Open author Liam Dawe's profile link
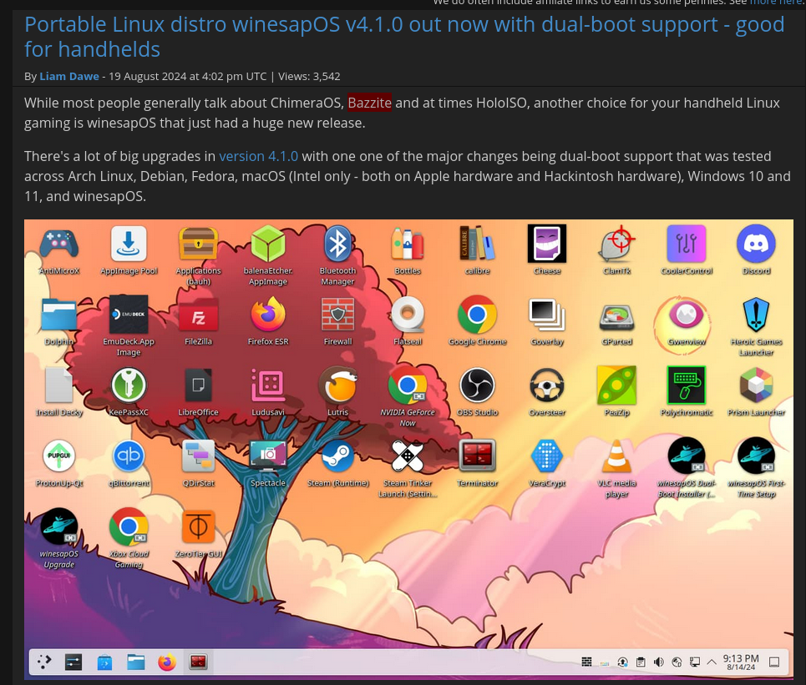 (x=68, y=77)
